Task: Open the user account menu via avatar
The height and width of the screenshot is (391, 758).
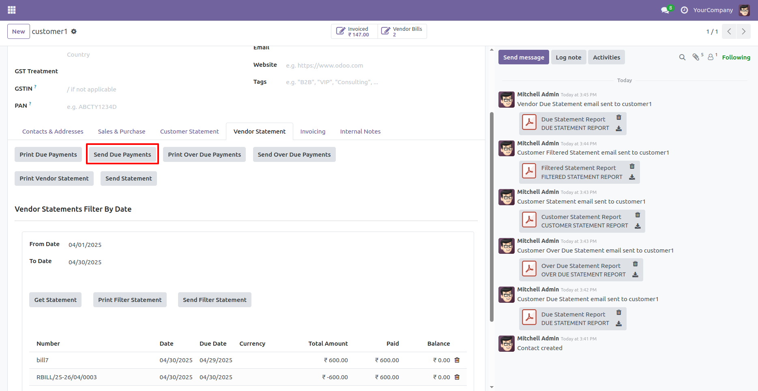Action: pos(745,10)
